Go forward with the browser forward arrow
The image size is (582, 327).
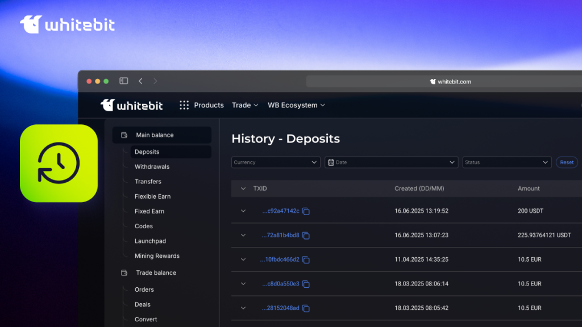point(155,81)
